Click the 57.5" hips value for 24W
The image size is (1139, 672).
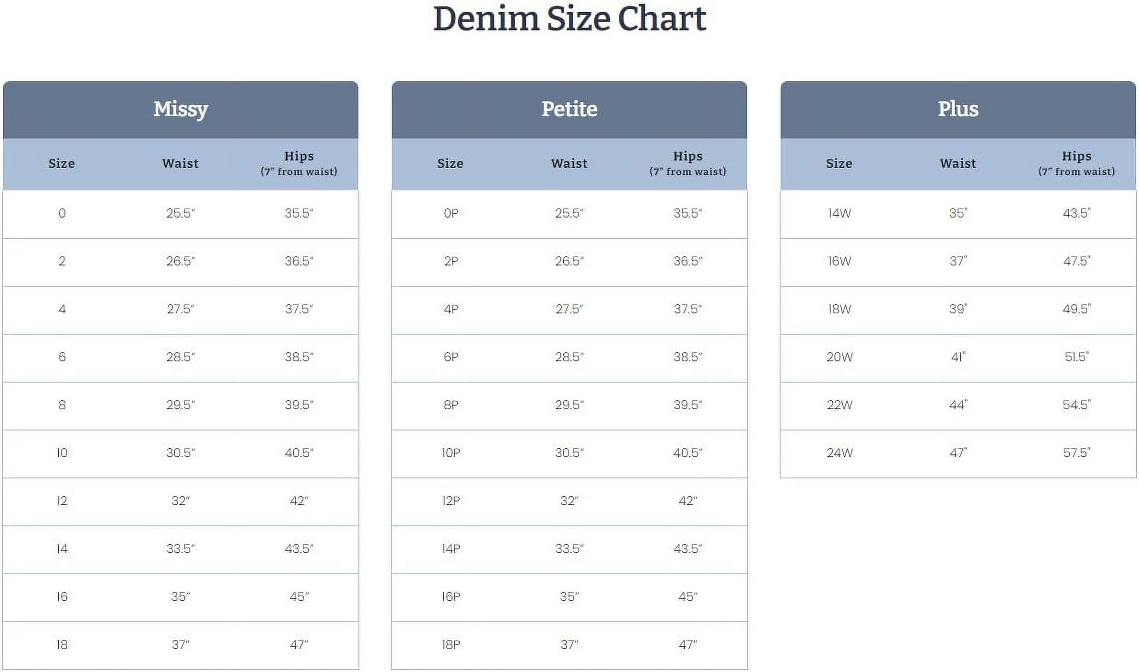1076,453
